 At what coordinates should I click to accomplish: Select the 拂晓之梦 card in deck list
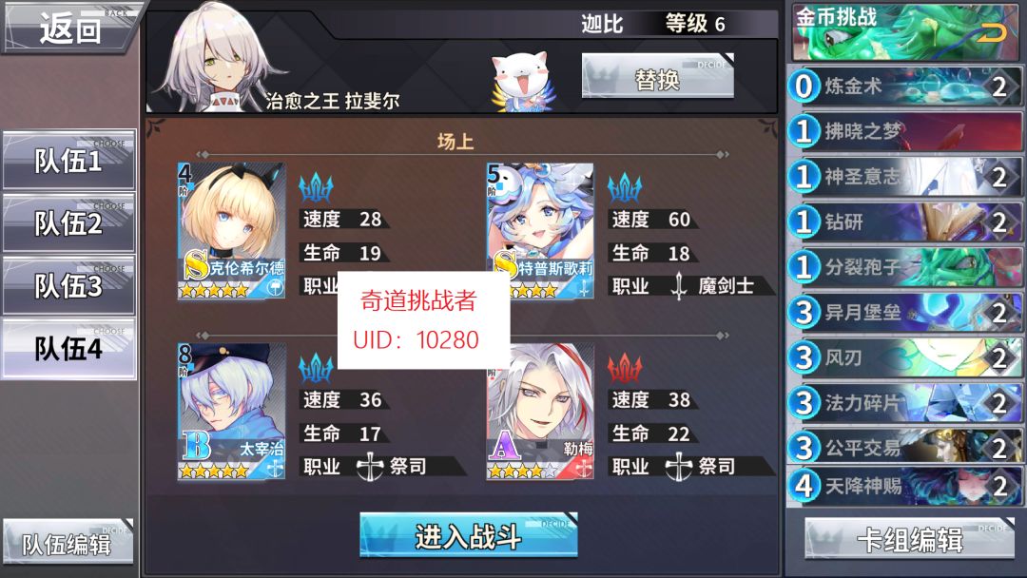coord(904,131)
